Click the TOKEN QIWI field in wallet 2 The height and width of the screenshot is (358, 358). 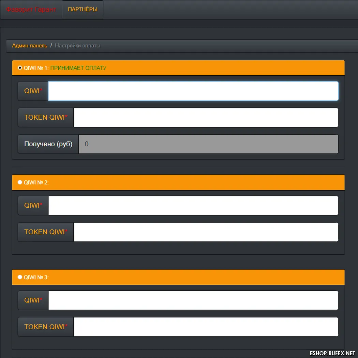[206, 232]
